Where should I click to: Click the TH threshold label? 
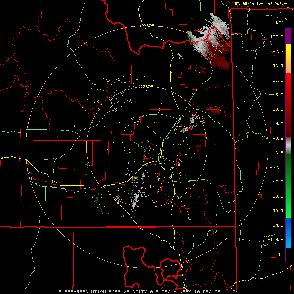coord(281,254)
